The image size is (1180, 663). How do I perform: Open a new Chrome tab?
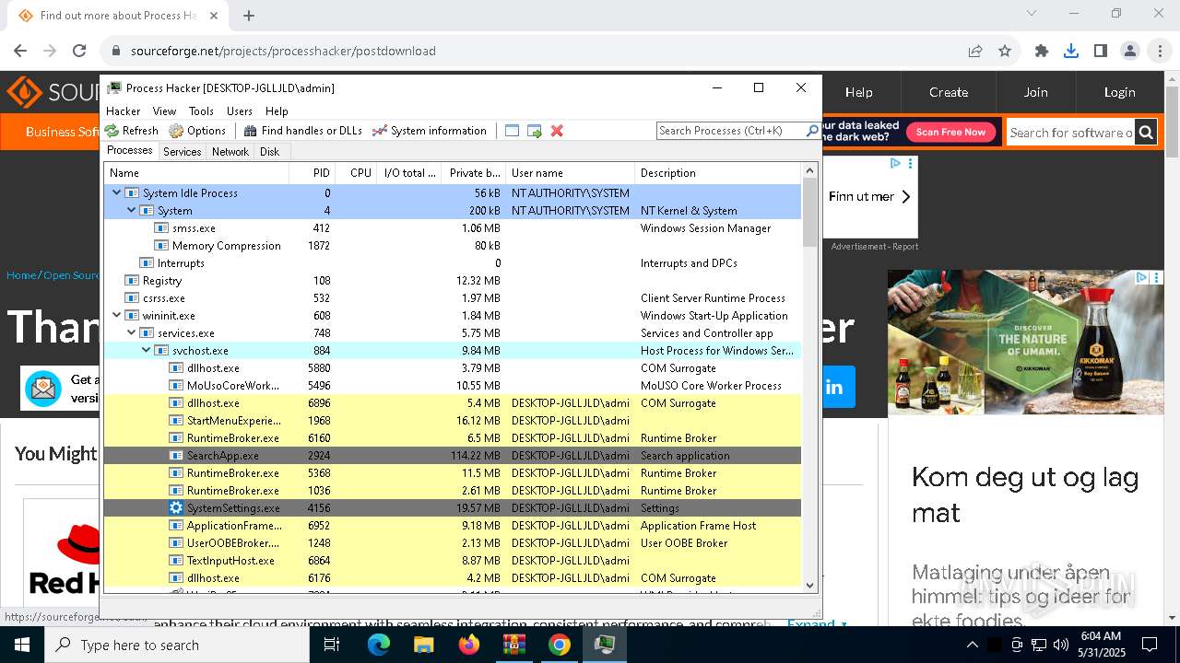(x=249, y=15)
